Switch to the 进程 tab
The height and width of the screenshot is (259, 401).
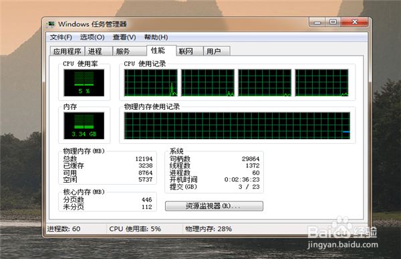tap(98, 52)
